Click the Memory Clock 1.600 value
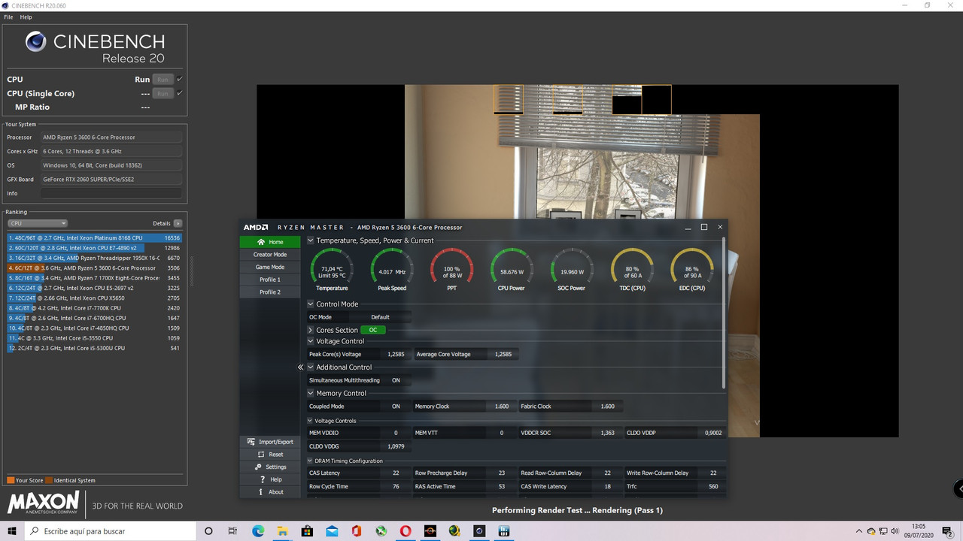Viewport: 963px width, 541px height. point(502,407)
